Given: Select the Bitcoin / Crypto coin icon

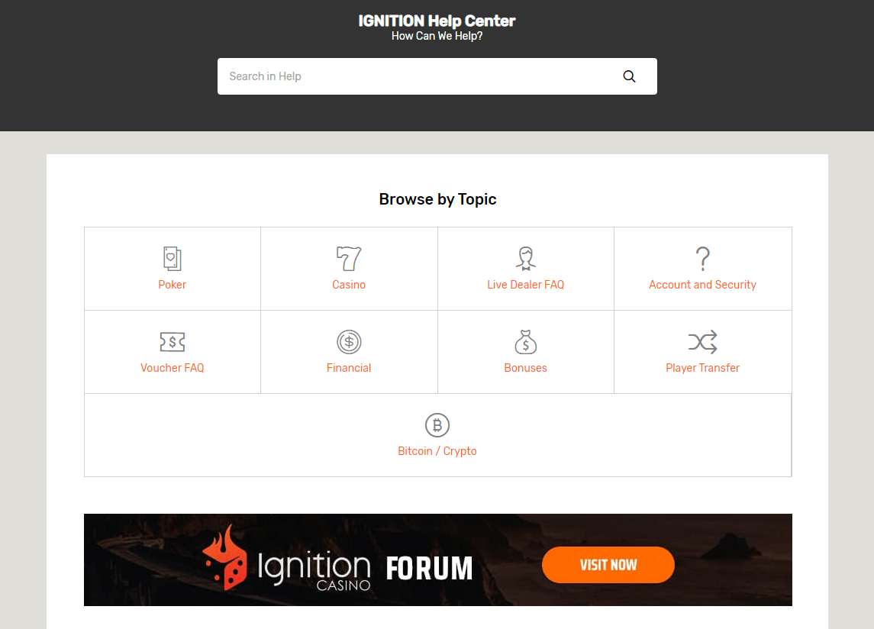Looking at the screenshot, I should click(x=437, y=424).
